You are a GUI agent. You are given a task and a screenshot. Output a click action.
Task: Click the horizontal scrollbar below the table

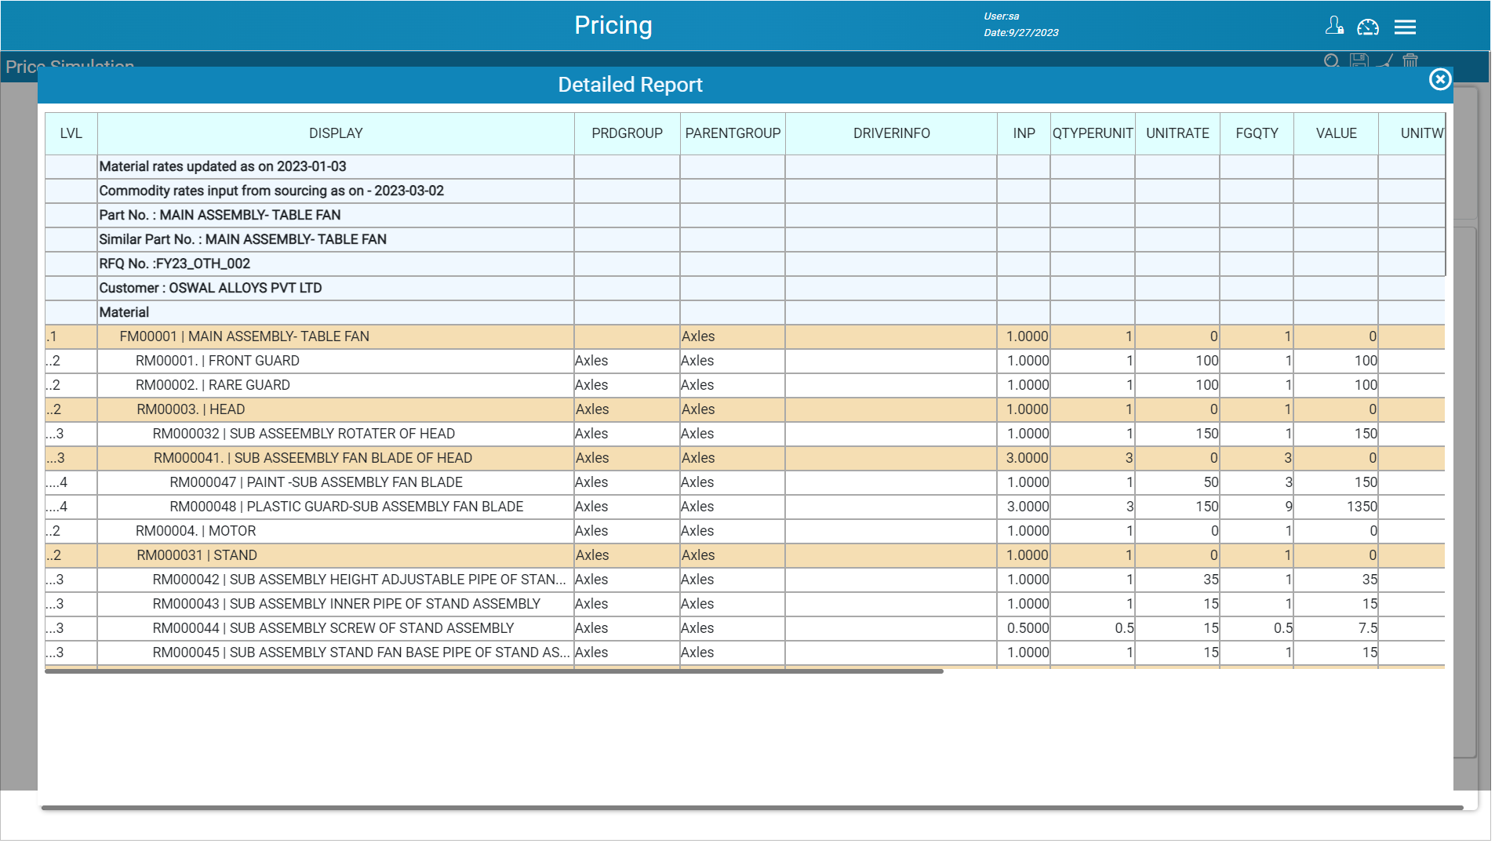494,671
